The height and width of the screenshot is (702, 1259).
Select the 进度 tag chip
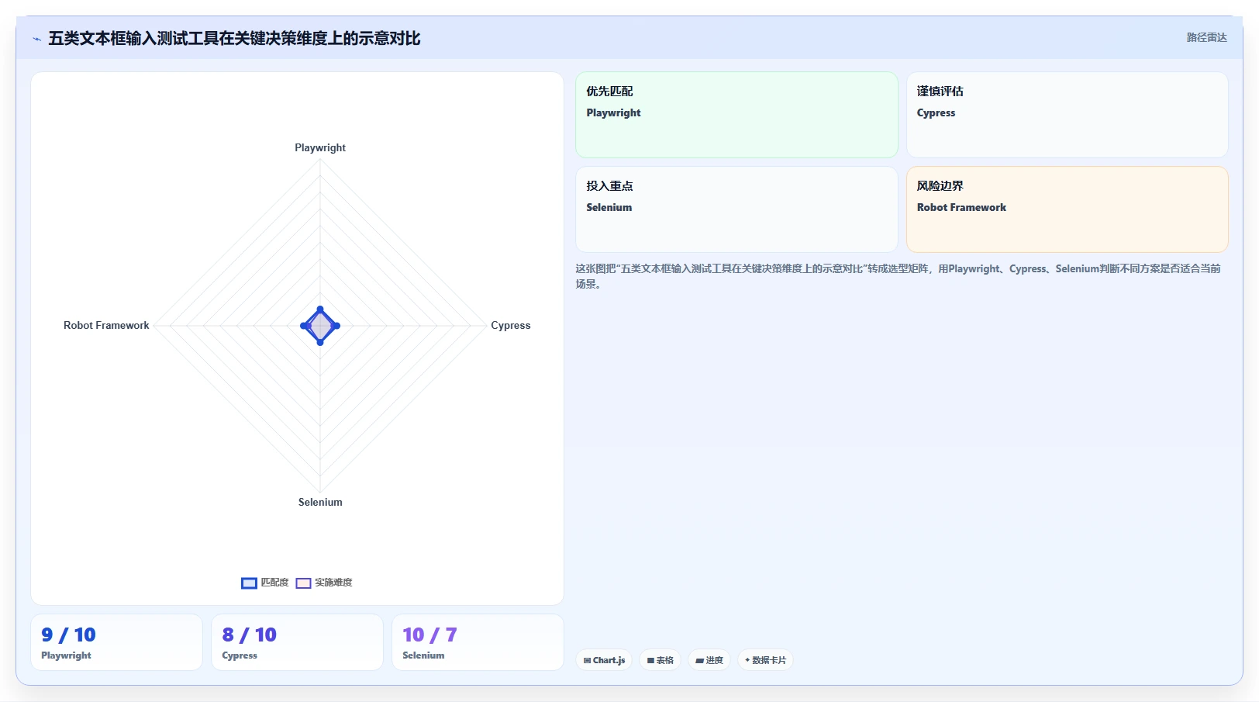click(709, 660)
